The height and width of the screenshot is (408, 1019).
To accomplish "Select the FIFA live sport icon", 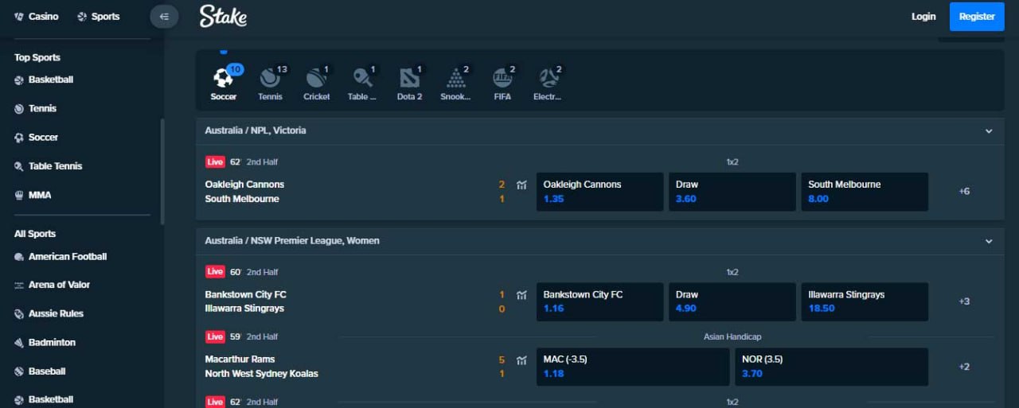I will pos(502,83).
